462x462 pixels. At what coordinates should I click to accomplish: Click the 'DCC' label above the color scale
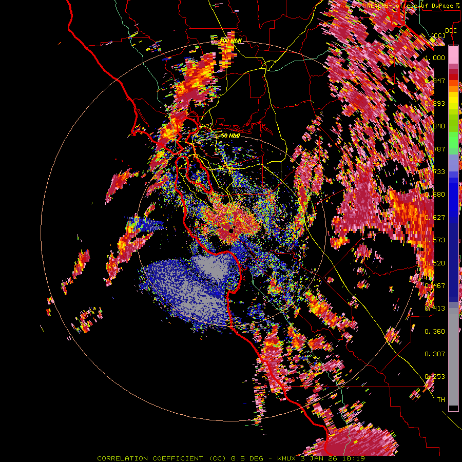(x=451, y=31)
